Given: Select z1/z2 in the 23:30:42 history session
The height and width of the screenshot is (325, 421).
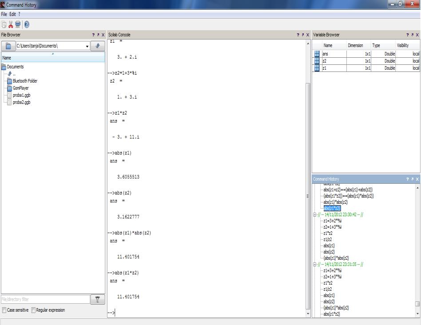Looking at the screenshot, I should [328, 240].
